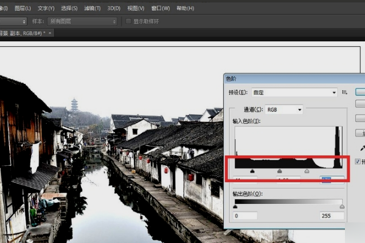Open the 滤镜(T) menu
Image resolution: width=365 pixels, height=243 pixels.
pyautogui.click(x=92, y=9)
